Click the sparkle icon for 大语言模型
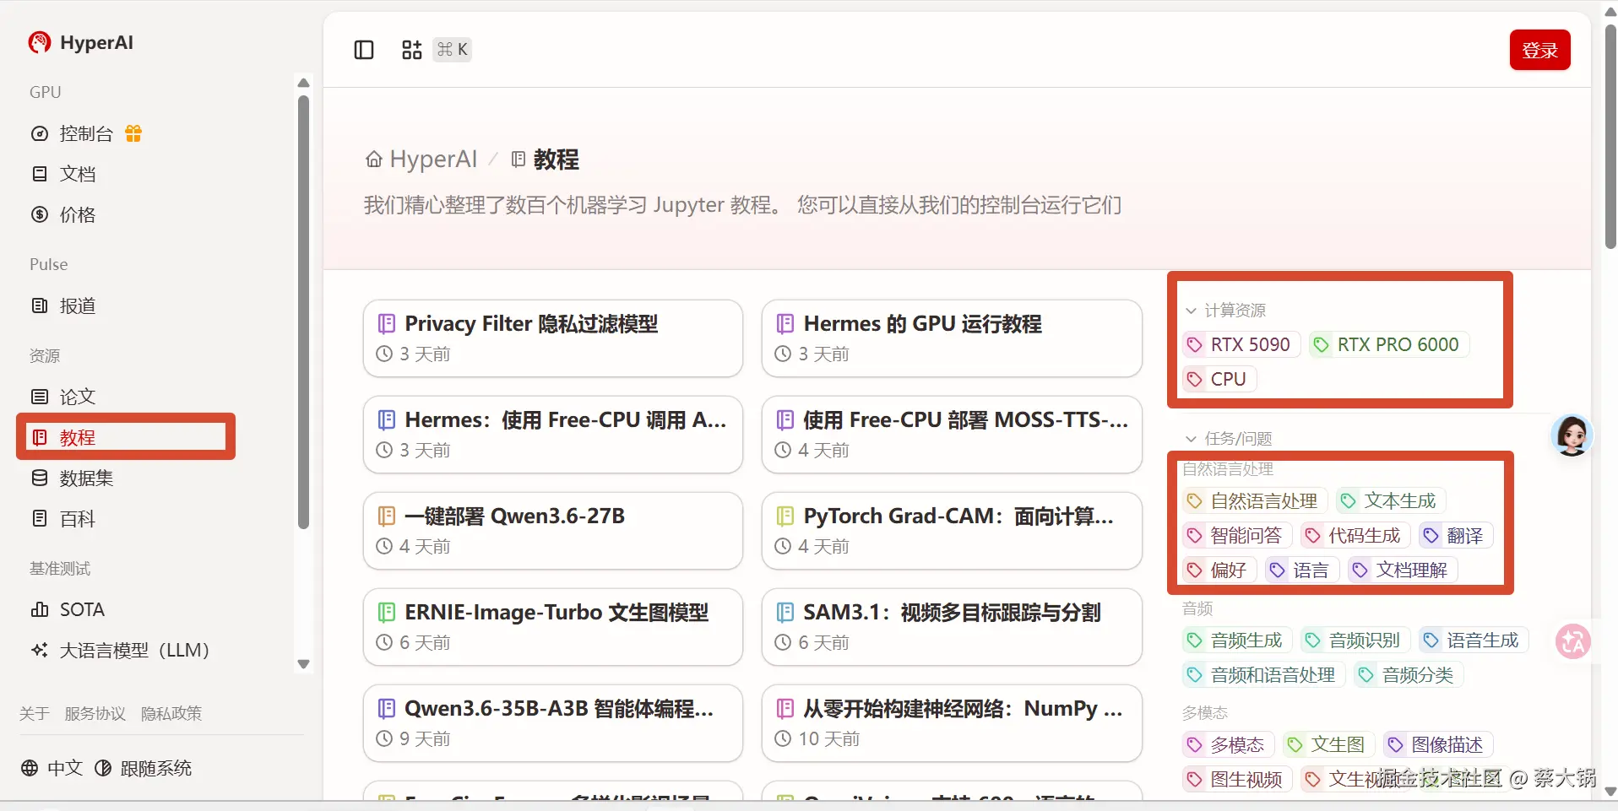 coord(40,650)
